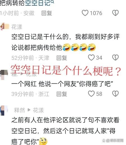The image size is (126, 145).
Task: Open the username 释然 profile
Action: [x=20, y=110]
